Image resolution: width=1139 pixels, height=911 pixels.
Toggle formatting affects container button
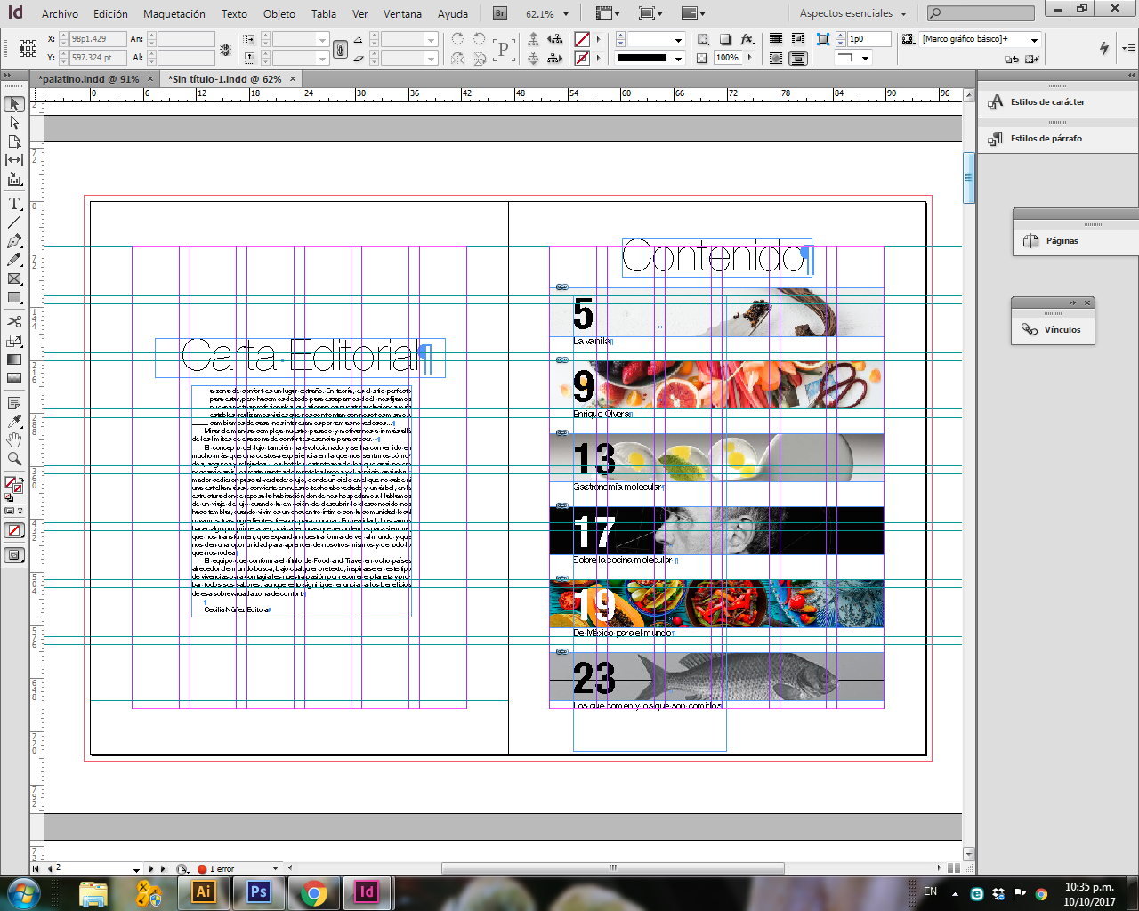tap(10, 511)
